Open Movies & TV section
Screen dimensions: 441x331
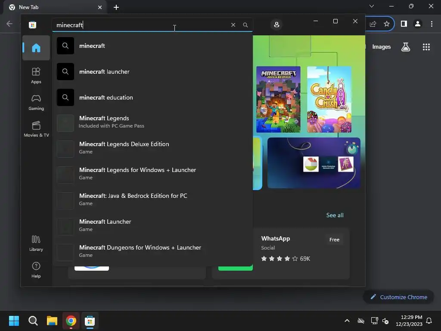click(36, 129)
